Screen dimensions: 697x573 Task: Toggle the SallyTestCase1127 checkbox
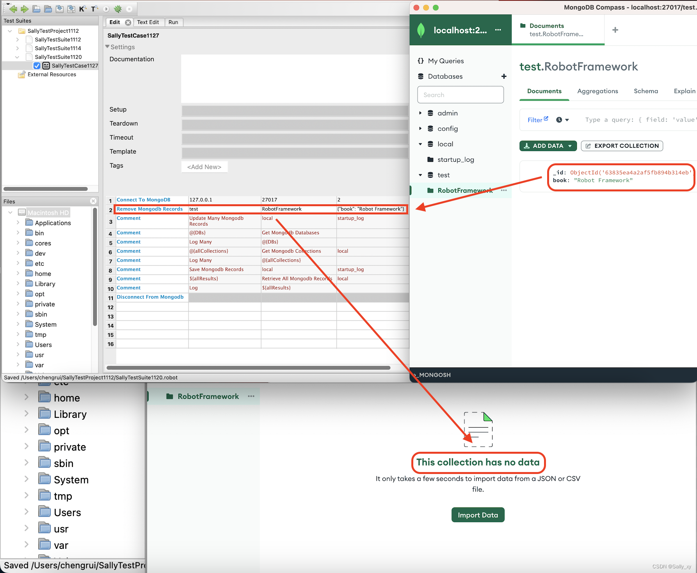37,65
